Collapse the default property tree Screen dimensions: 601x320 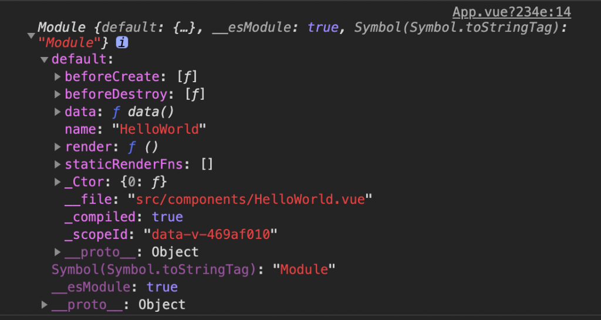click(x=44, y=59)
